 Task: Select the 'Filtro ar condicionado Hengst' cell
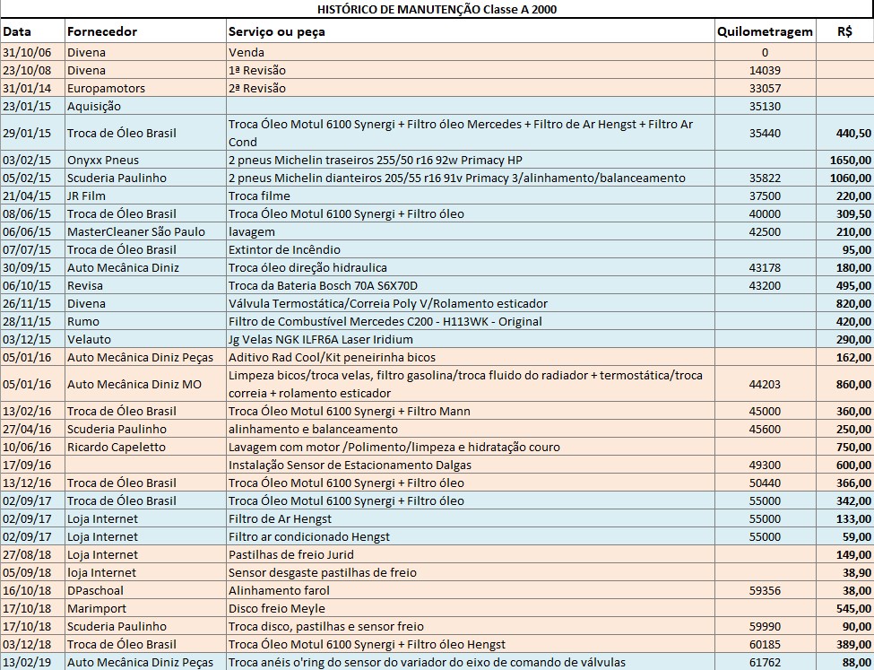point(471,536)
